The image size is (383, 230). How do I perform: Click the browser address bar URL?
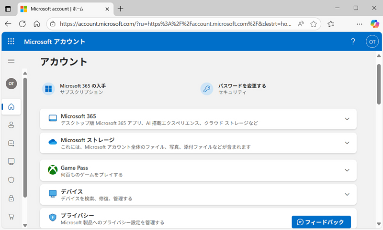[x=176, y=24]
